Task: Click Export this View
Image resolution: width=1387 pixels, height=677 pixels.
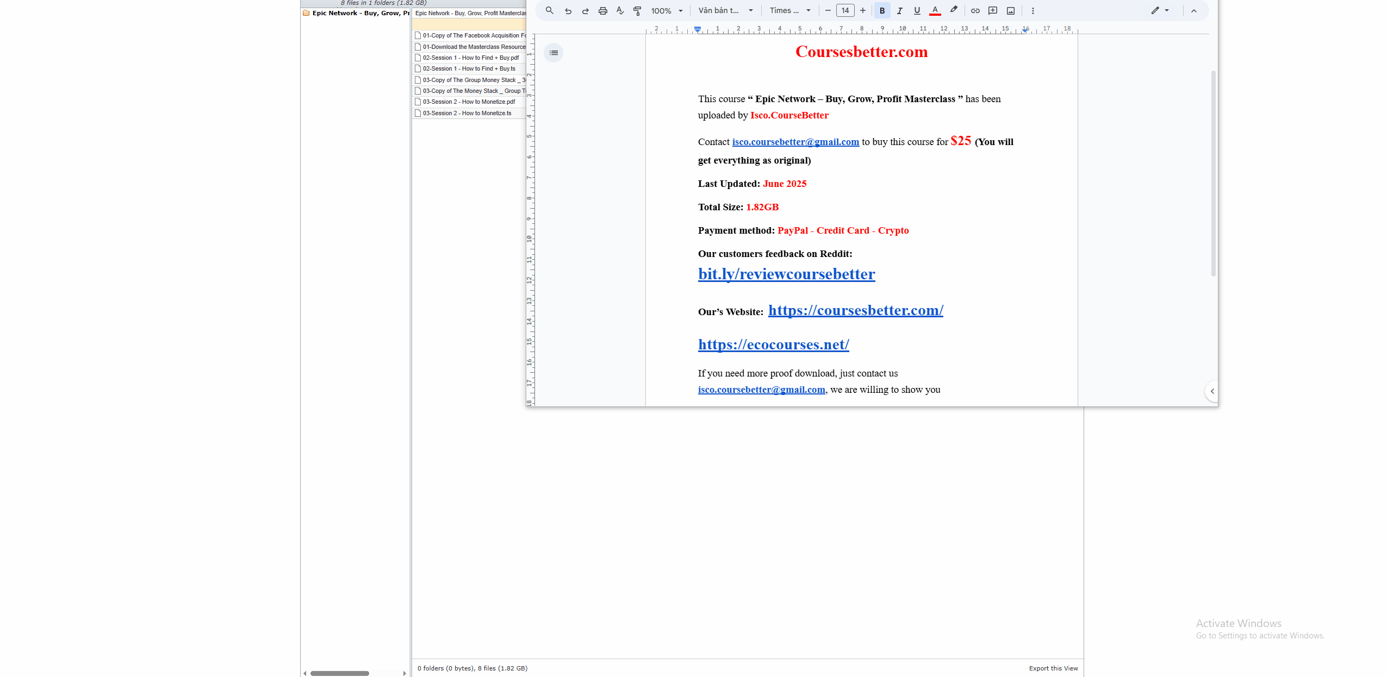Action: [1053, 668]
